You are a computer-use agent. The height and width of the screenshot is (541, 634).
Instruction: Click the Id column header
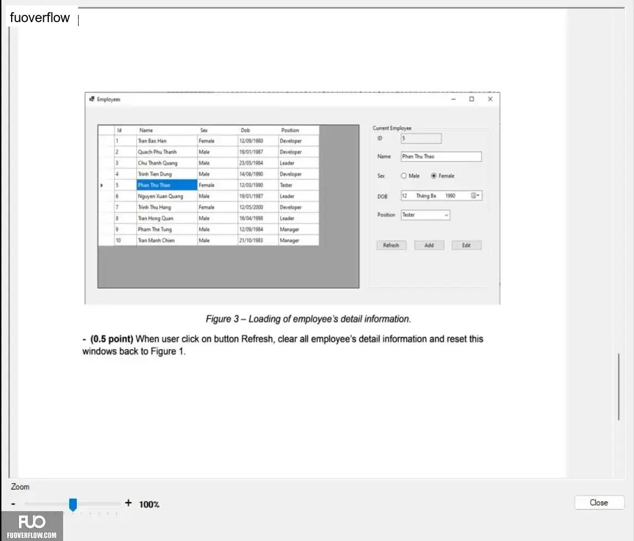[125, 130]
